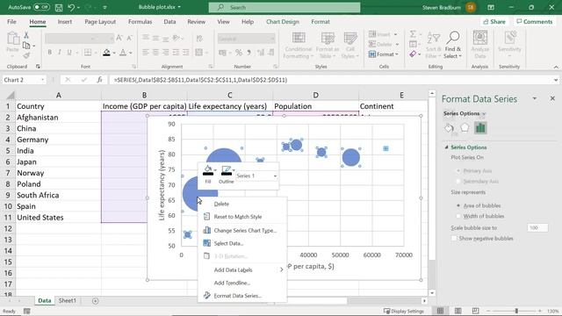Open Effects pentagon tab in pane

(465, 127)
